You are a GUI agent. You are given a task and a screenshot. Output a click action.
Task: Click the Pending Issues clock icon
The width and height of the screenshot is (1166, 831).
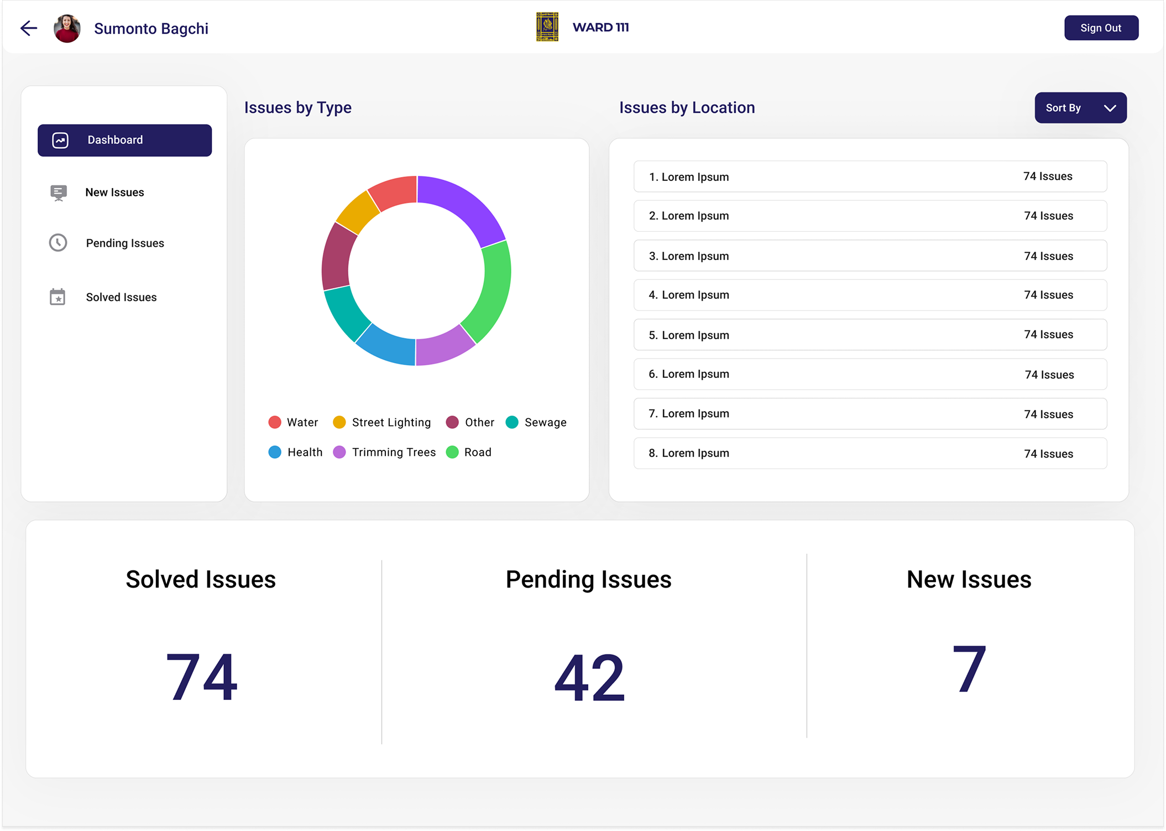tap(58, 243)
